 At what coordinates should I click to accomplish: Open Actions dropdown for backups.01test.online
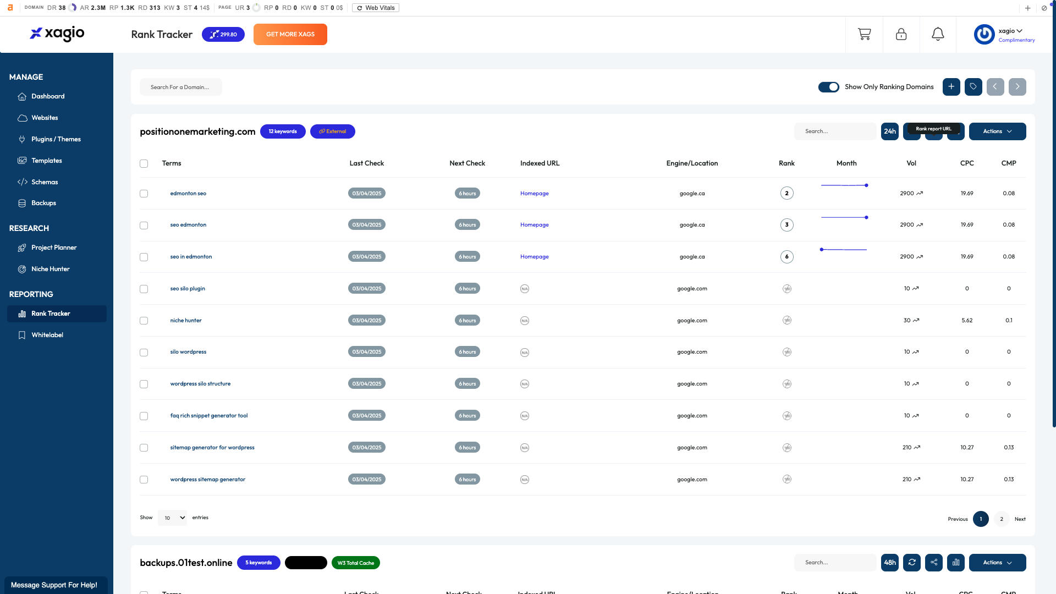click(997, 562)
